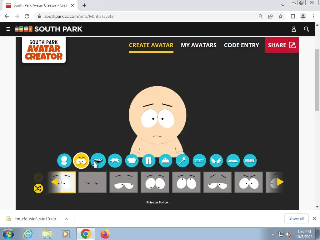
Task: Select the angry eyes thumbnail
Action: point(248,182)
